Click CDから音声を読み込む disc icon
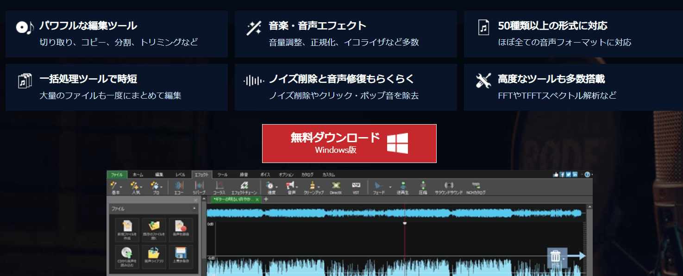The width and height of the screenshot is (683, 276). coord(127,256)
